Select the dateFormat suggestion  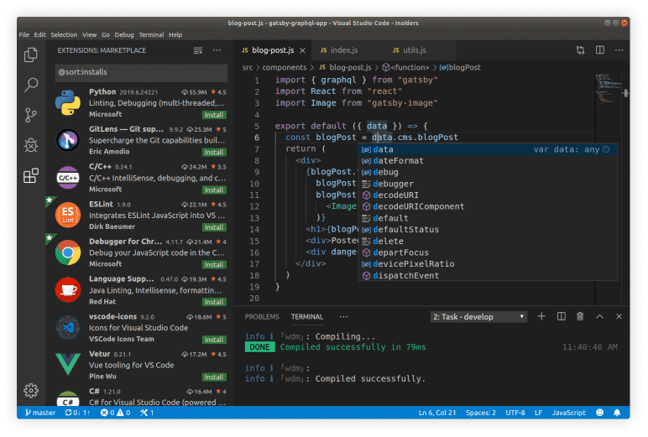coord(488,161)
